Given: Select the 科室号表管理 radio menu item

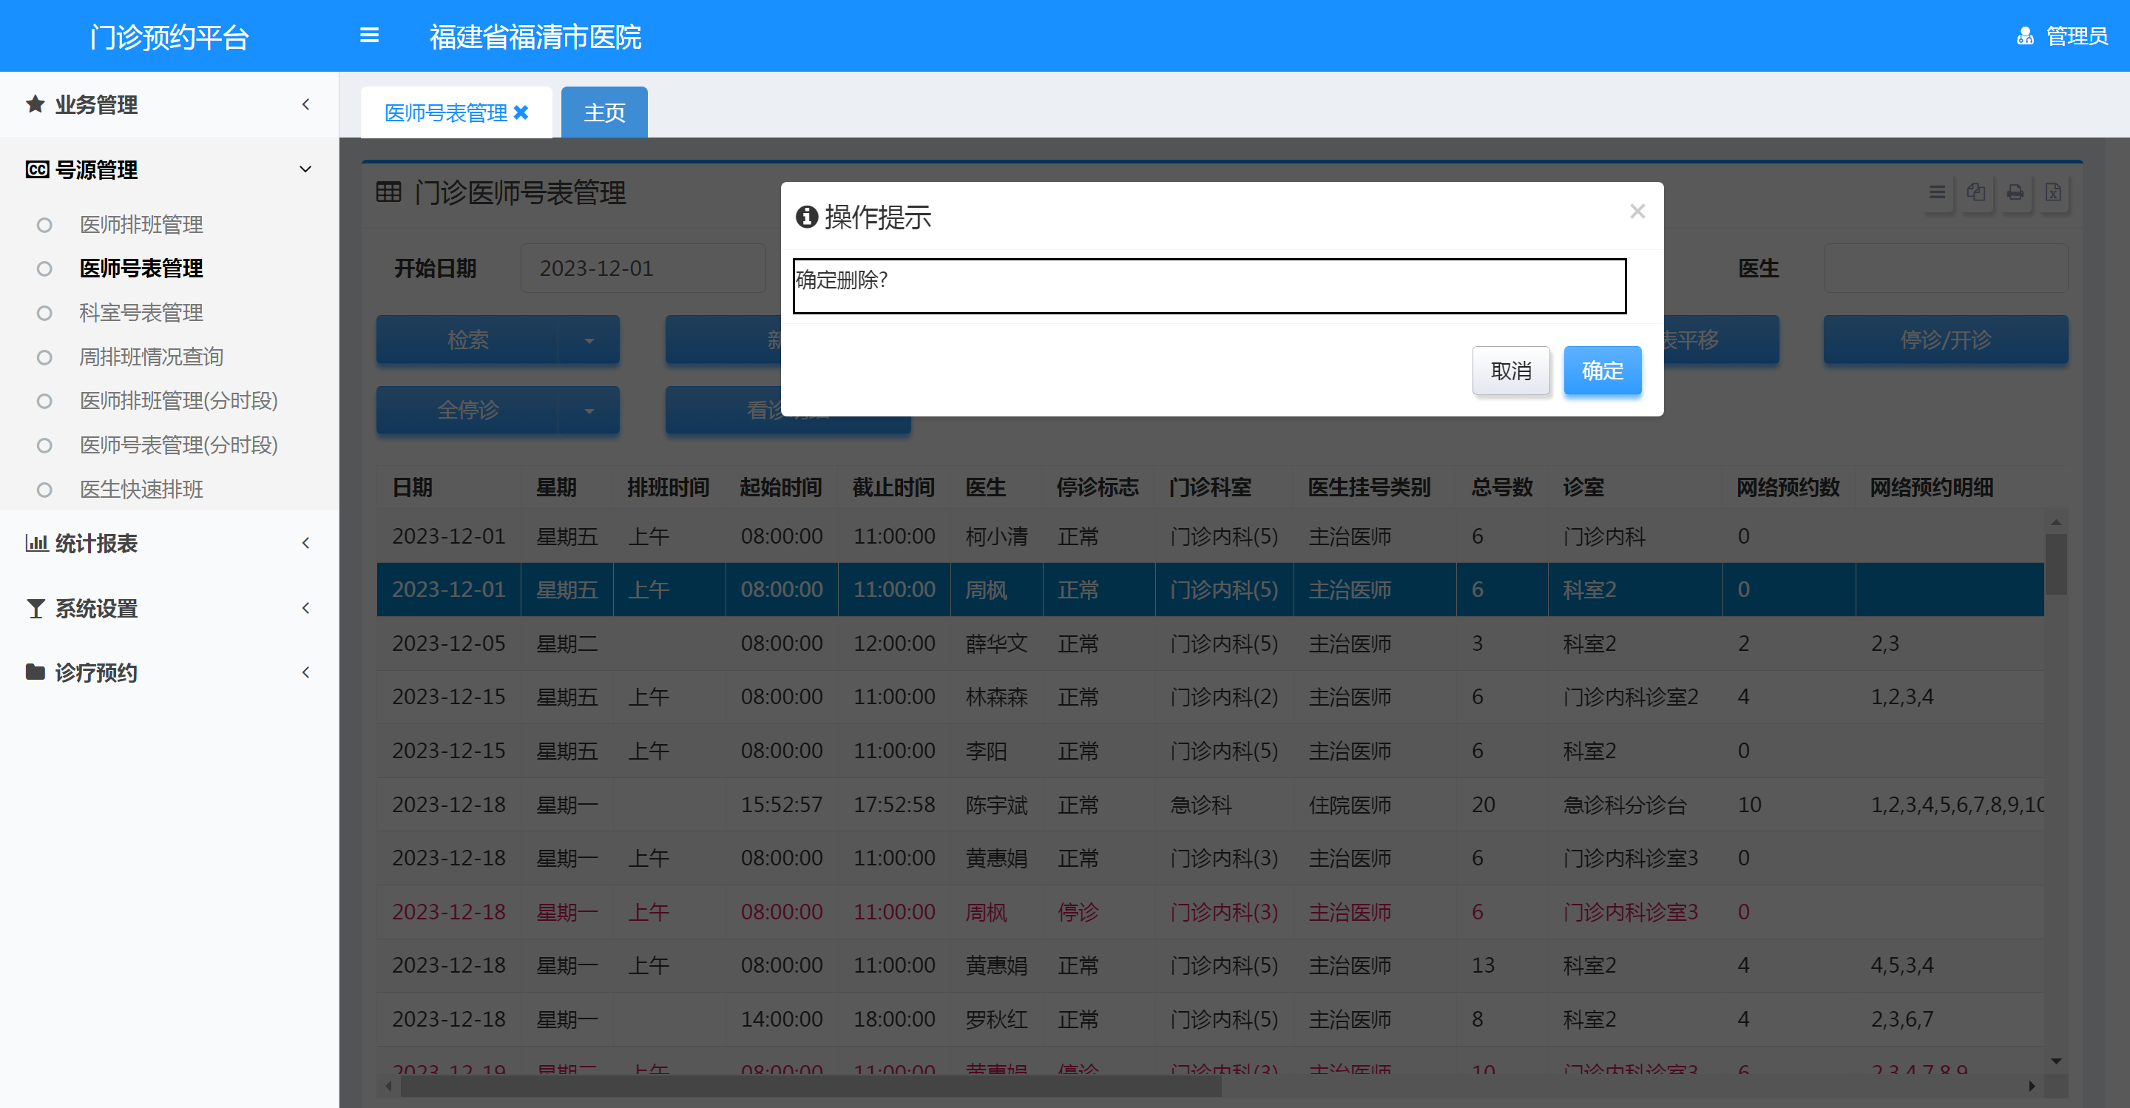Looking at the screenshot, I should tap(141, 313).
